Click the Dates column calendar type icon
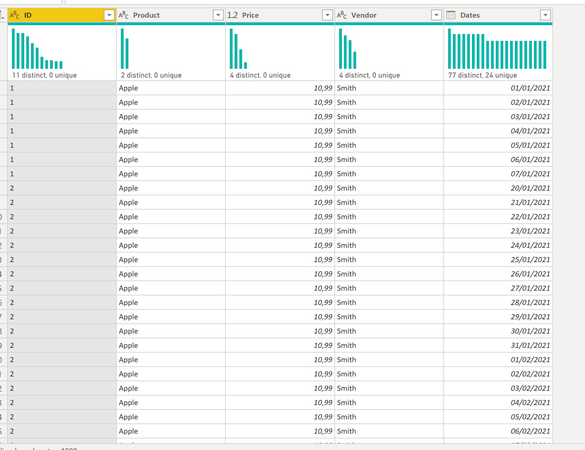Image resolution: width=585 pixels, height=450 pixels. coord(451,15)
